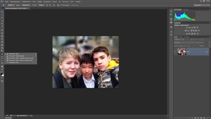The image size is (211, 119).
Task: Switch to the Каналы tab
Action: pos(180,37)
